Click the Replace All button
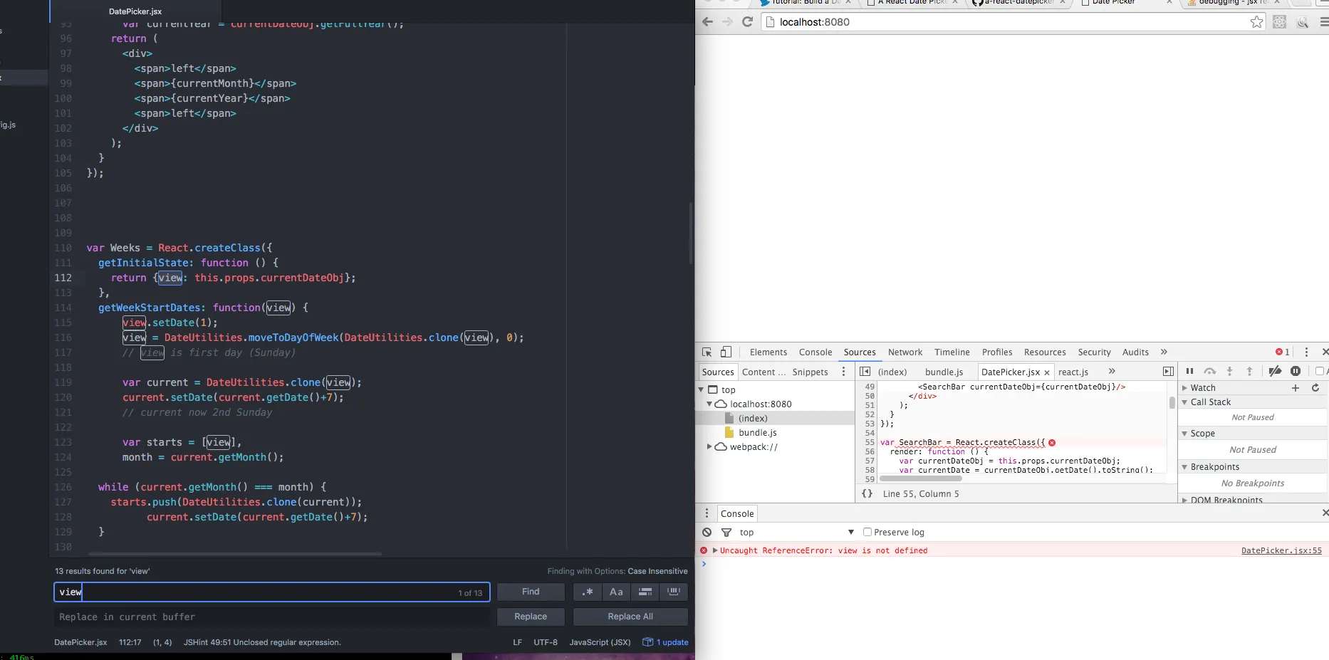1329x660 pixels. [630, 617]
